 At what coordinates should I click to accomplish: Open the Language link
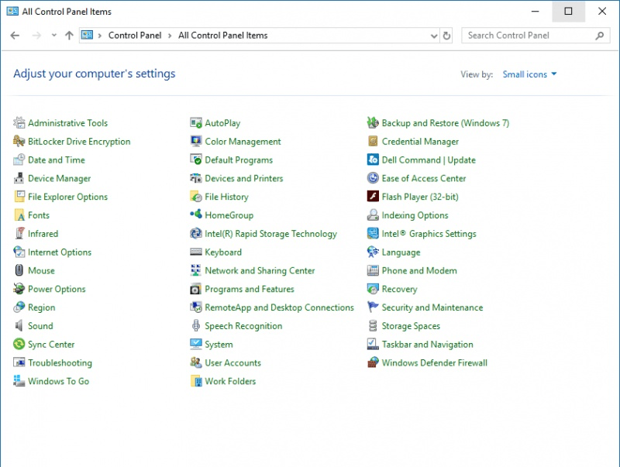click(401, 252)
